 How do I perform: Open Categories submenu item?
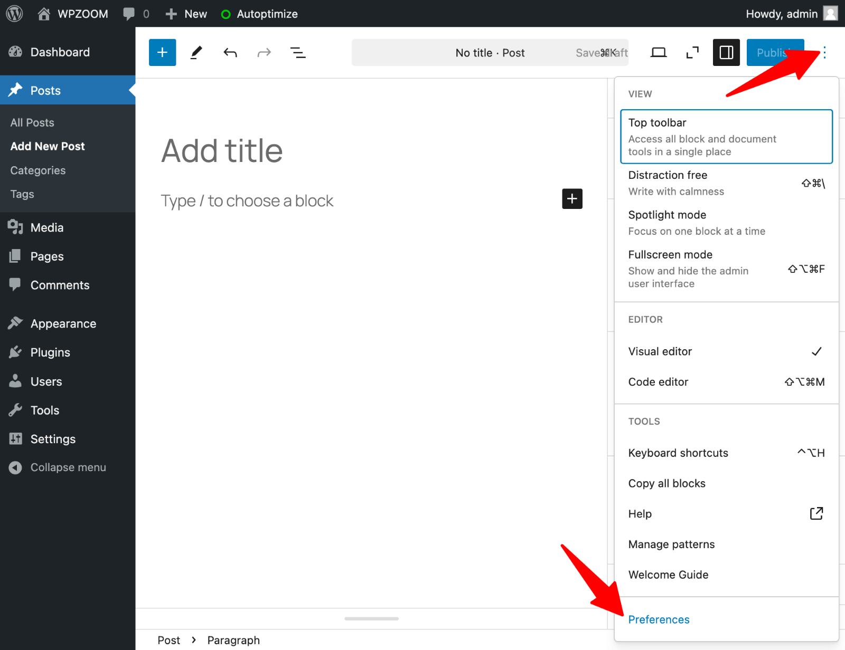click(38, 170)
